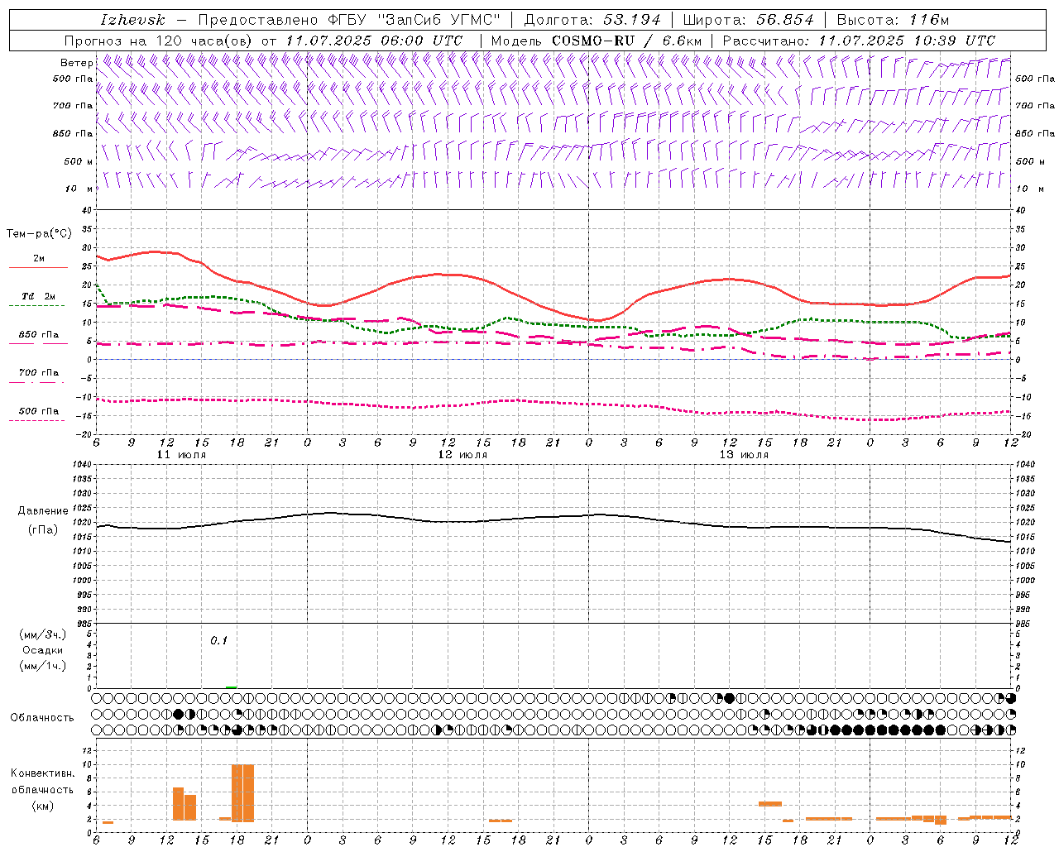Click the '12 июля' date label

(462, 455)
